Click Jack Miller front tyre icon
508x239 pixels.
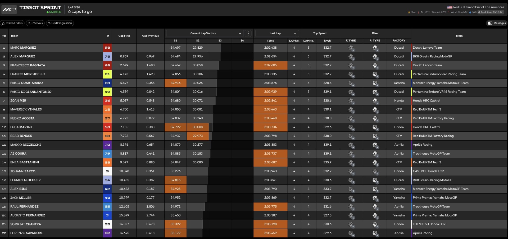click(x=351, y=198)
